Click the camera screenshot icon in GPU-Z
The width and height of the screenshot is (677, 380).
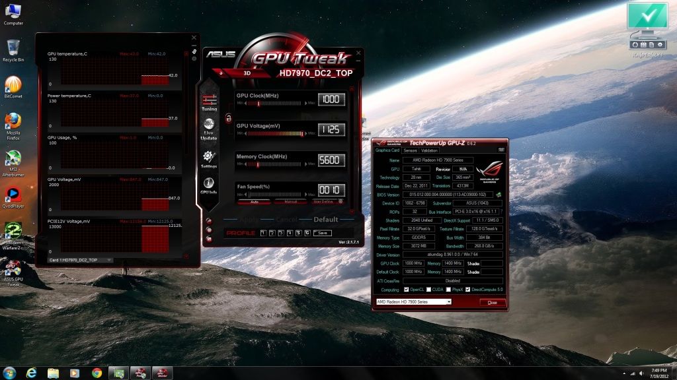tap(501, 150)
